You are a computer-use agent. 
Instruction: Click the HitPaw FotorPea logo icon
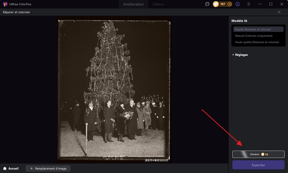(x=5, y=4)
